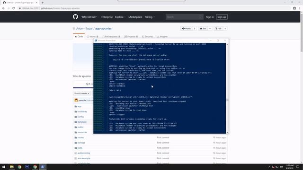303x170 pixels.
Task: Open the network tray icon
Action: pyautogui.click(x=277, y=167)
